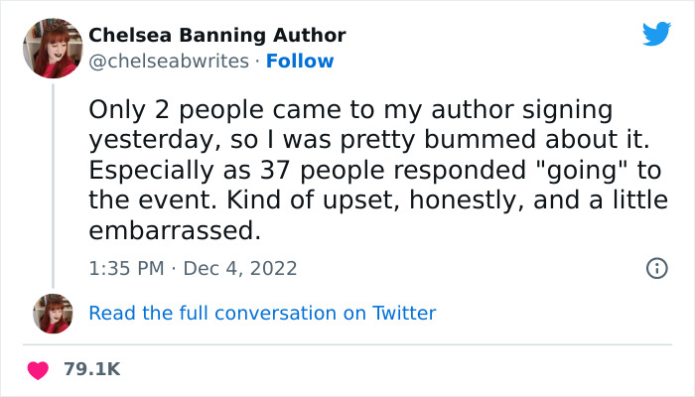
Task: Like the tweet with the heart icon
Action: point(40,369)
